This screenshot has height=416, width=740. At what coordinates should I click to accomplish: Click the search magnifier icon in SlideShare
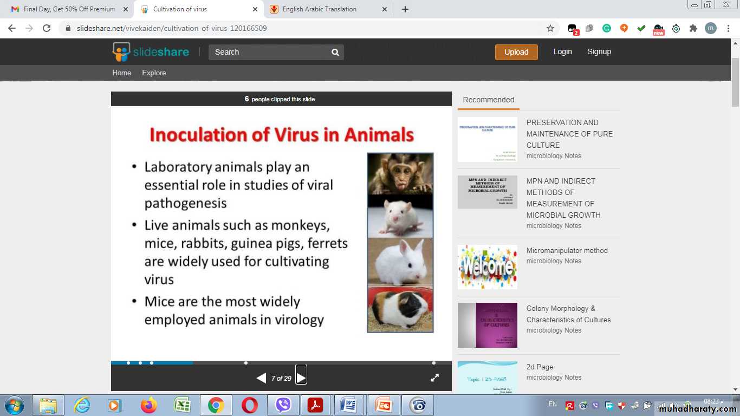(x=335, y=53)
